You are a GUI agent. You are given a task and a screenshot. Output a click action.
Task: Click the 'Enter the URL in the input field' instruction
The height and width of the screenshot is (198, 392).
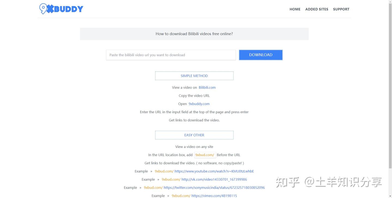pyautogui.click(x=194, y=112)
